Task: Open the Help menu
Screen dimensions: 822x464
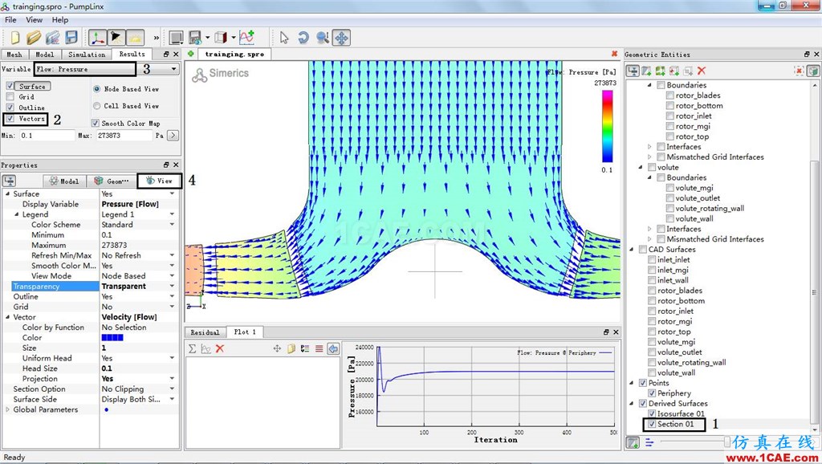Action: tap(59, 20)
